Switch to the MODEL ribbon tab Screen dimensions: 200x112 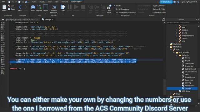[42, 2]
